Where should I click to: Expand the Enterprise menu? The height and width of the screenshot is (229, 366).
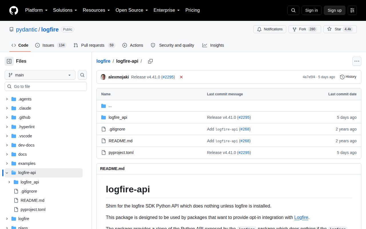[166, 10]
